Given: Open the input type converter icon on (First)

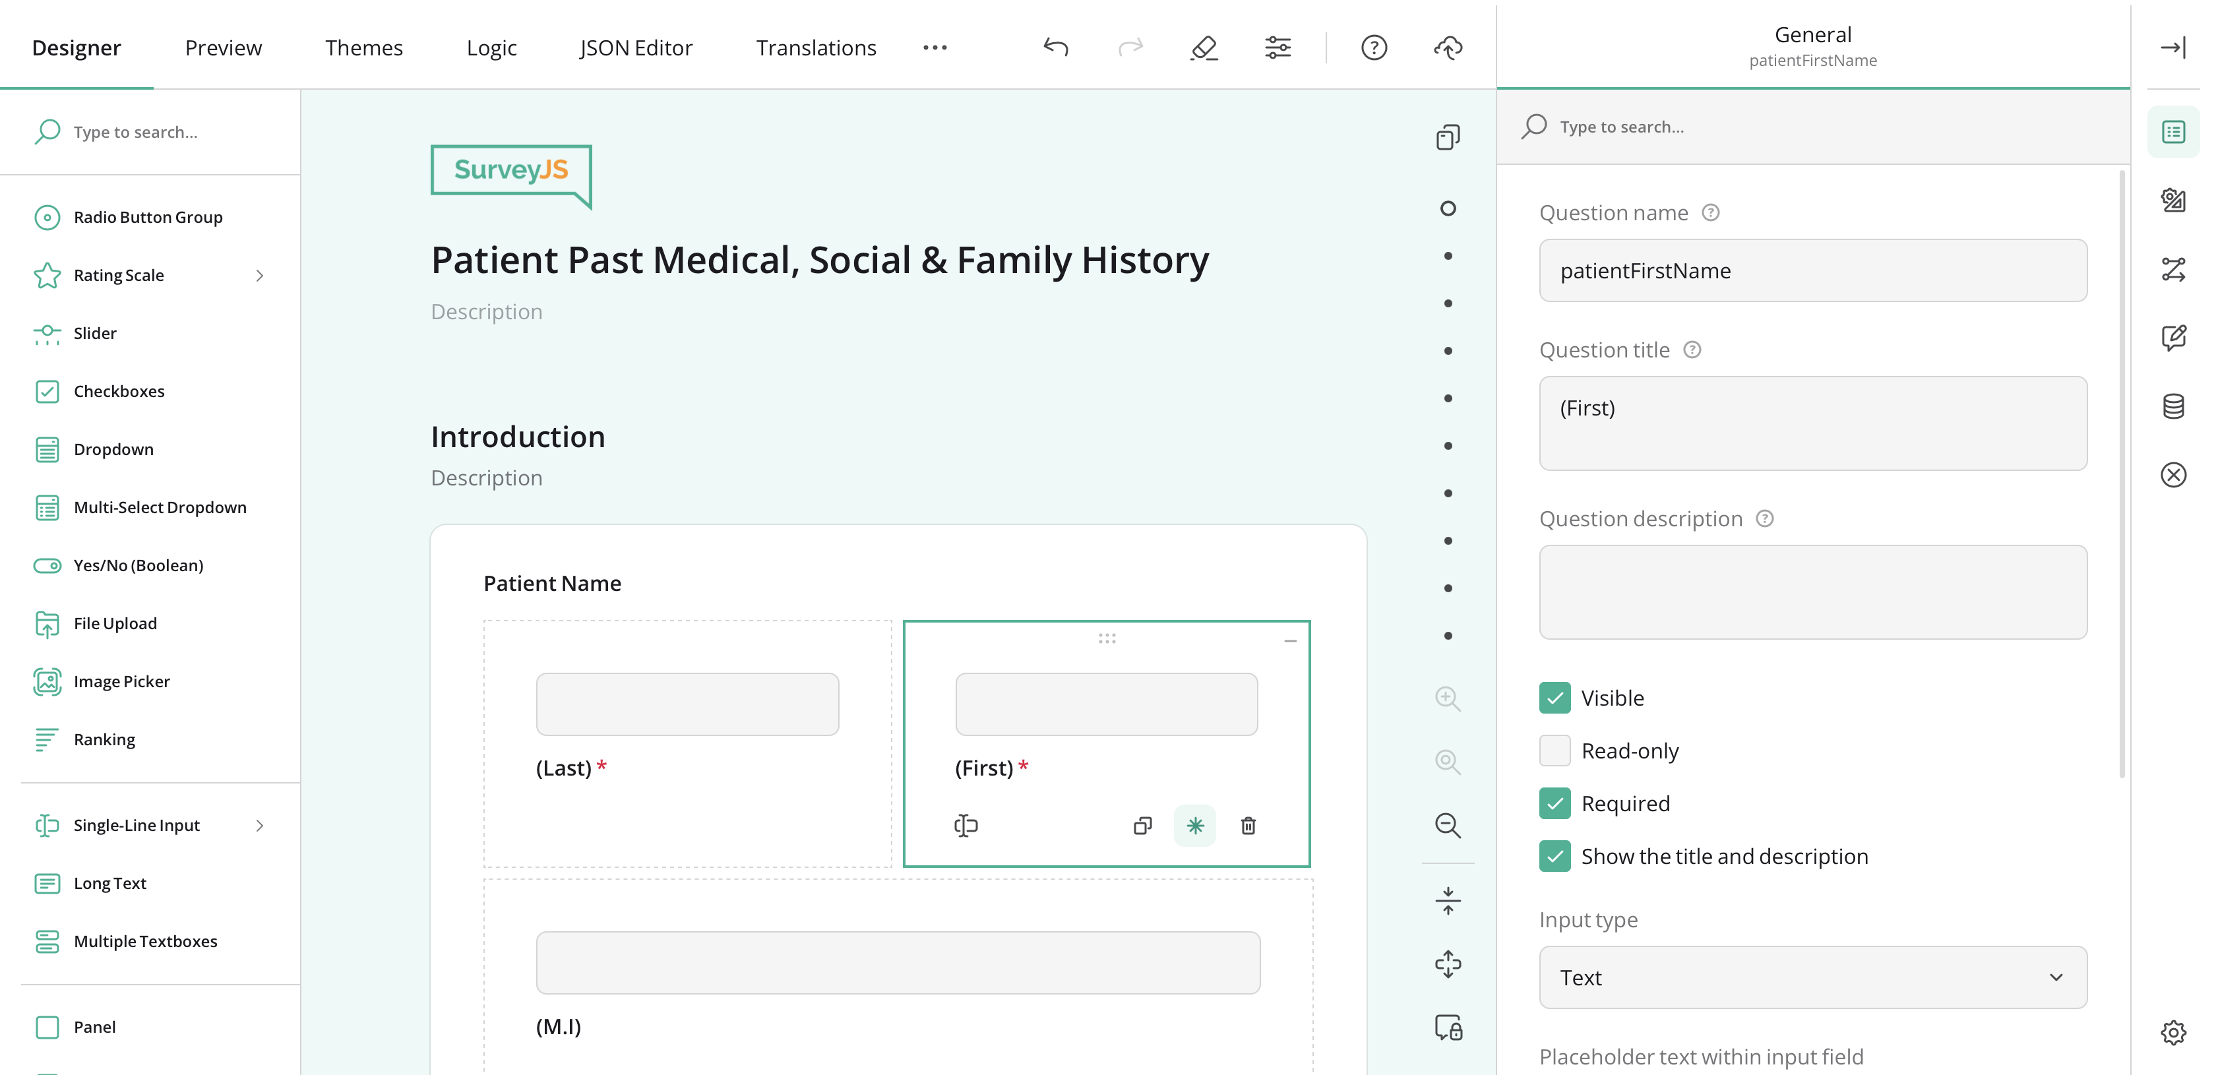Looking at the screenshot, I should coord(965,826).
